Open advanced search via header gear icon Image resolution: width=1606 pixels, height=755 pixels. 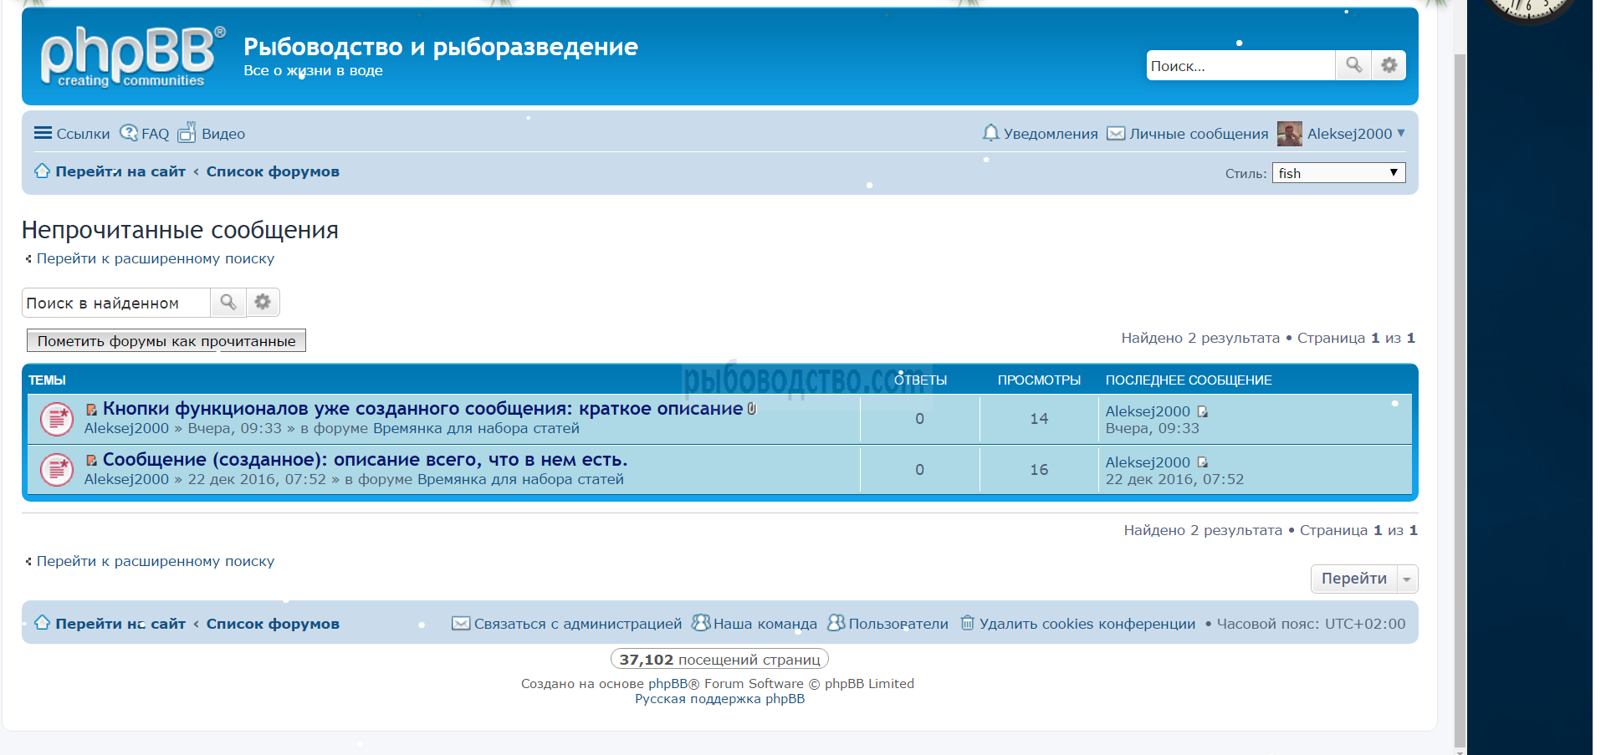1389,65
